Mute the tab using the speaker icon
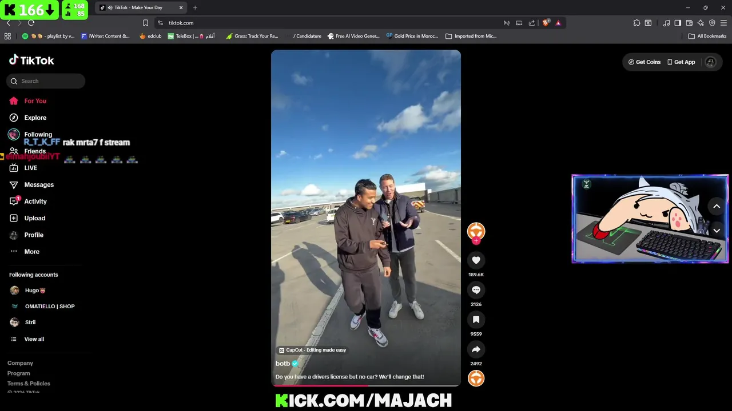The width and height of the screenshot is (732, 411). click(110, 7)
